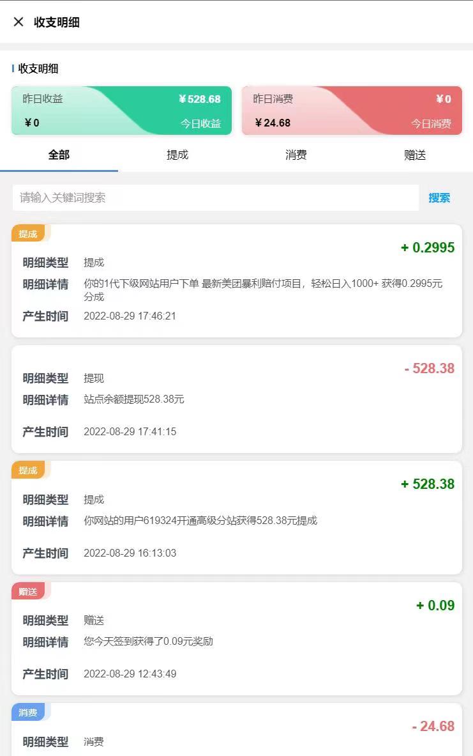Image resolution: width=473 pixels, height=756 pixels.
Task: Show the 赠送 tab
Action: (x=414, y=155)
